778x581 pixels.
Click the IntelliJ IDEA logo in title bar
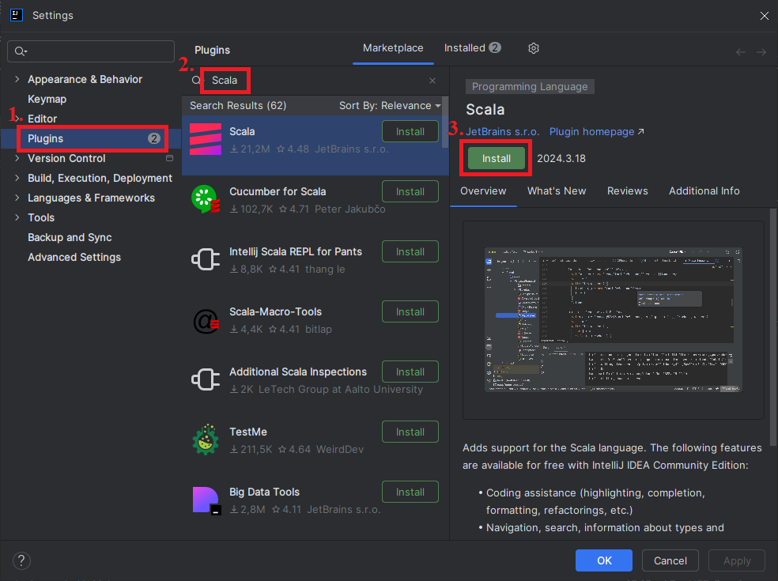click(17, 15)
